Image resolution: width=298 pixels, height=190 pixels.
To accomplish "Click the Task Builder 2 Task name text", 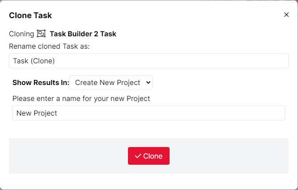I will [x=83, y=34].
